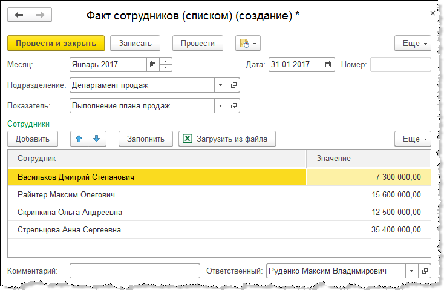Open the top Еще menu

413,43
